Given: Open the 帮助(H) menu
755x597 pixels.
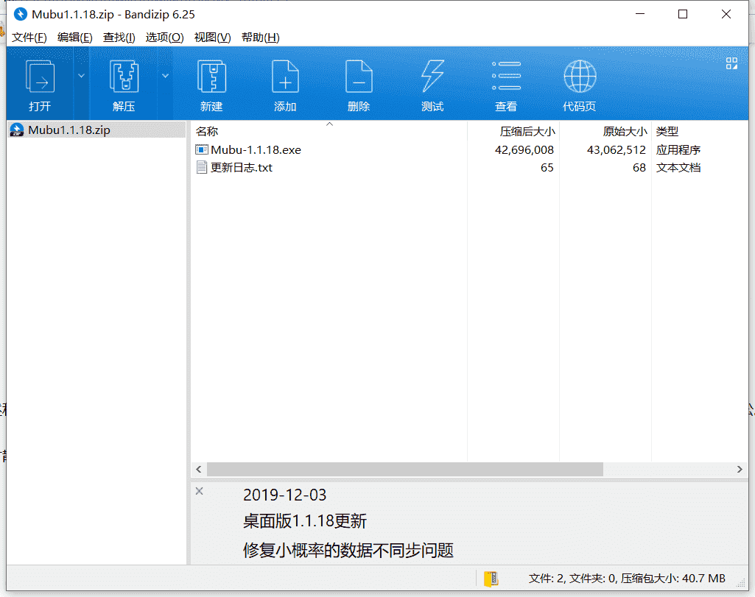Looking at the screenshot, I should [x=261, y=38].
